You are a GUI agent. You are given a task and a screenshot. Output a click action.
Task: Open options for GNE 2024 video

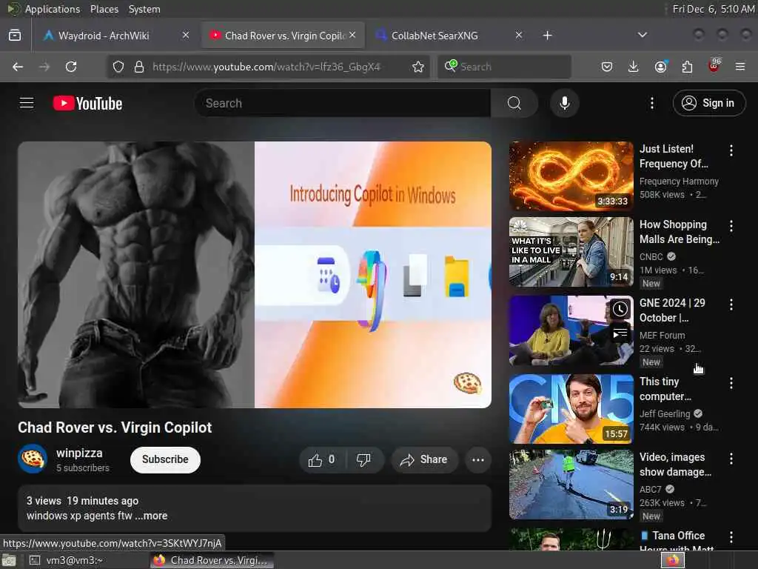[x=731, y=305]
